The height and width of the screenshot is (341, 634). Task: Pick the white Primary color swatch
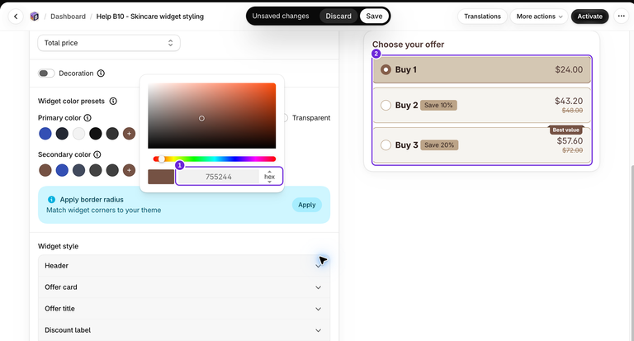(79, 134)
